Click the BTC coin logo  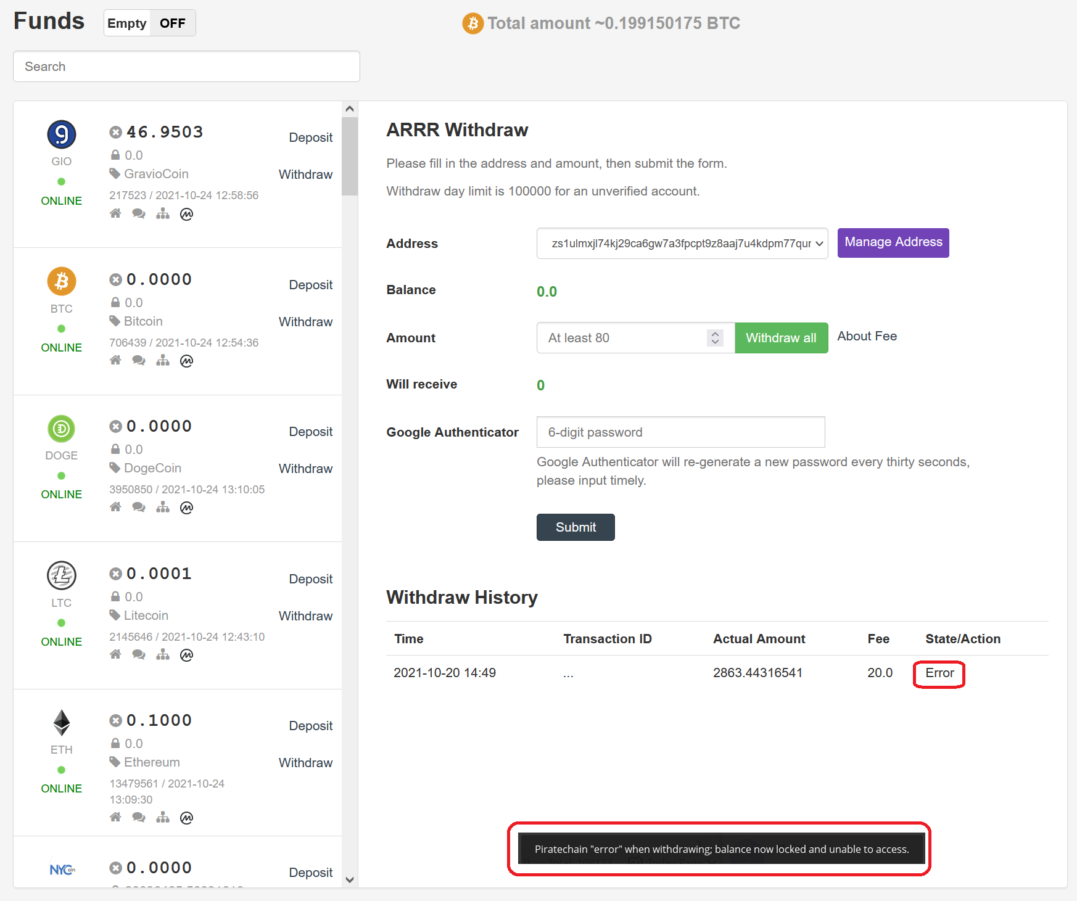62,281
